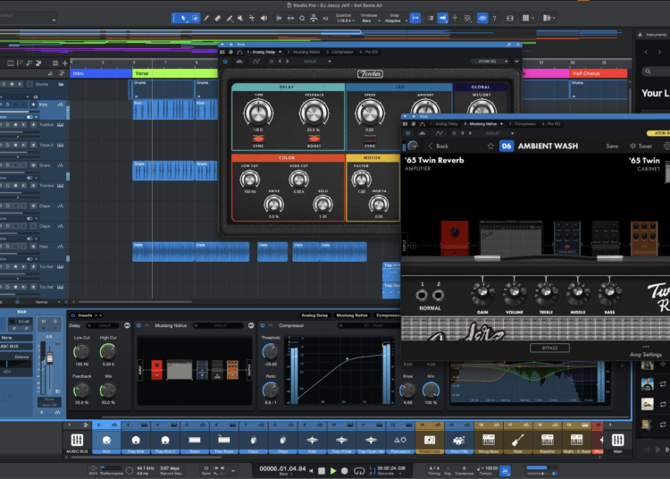
Task: Open the Snap Adaptive dropdown
Action: (x=395, y=18)
